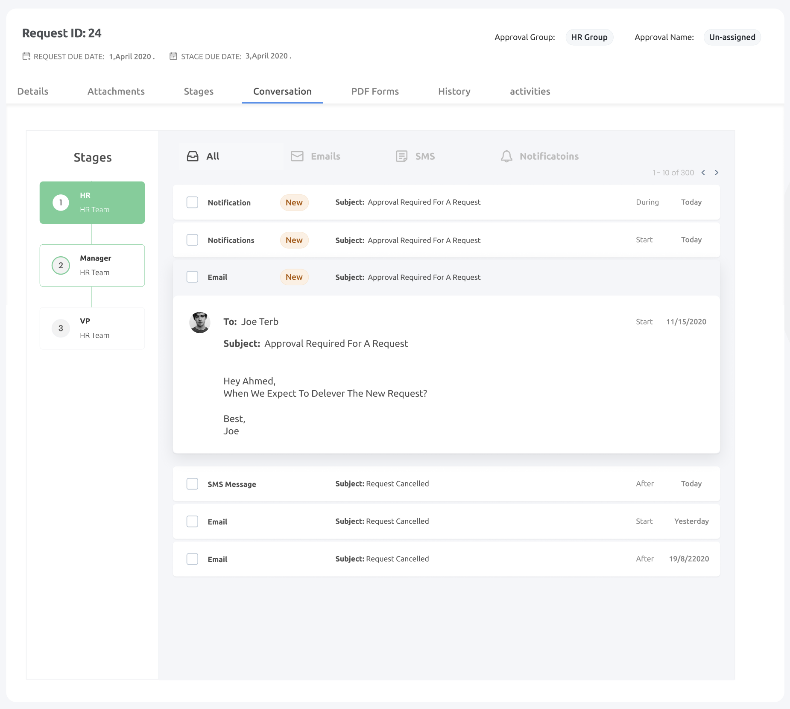Select the stage 3 number circle
The height and width of the screenshot is (709, 790).
click(61, 328)
